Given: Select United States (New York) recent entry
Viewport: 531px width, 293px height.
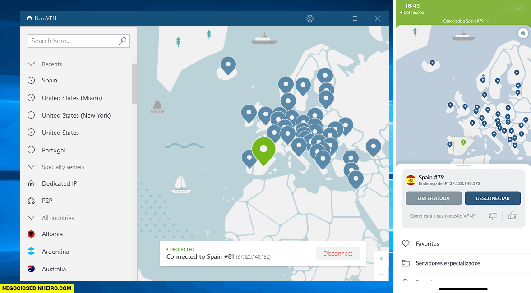Looking at the screenshot, I should 76,115.
